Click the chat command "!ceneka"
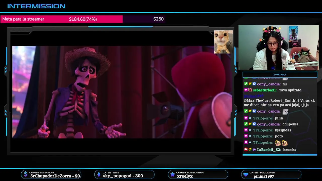 pyautogui.click(x=289, y=150)
